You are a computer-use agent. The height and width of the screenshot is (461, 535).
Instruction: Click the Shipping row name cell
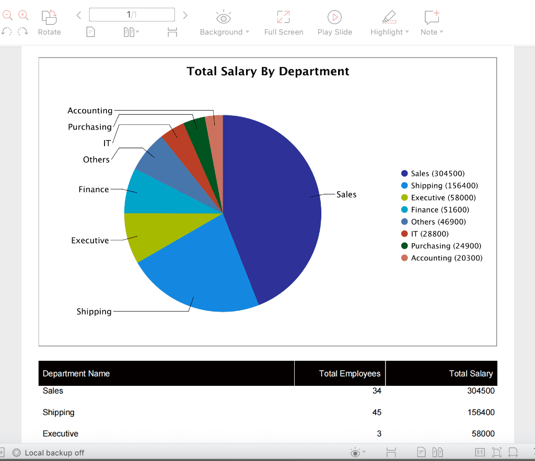tap(59, 412)
